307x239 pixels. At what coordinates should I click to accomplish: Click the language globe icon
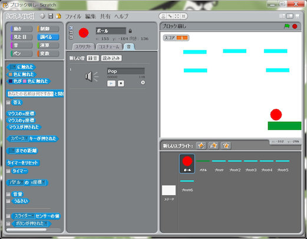[42, 16]
